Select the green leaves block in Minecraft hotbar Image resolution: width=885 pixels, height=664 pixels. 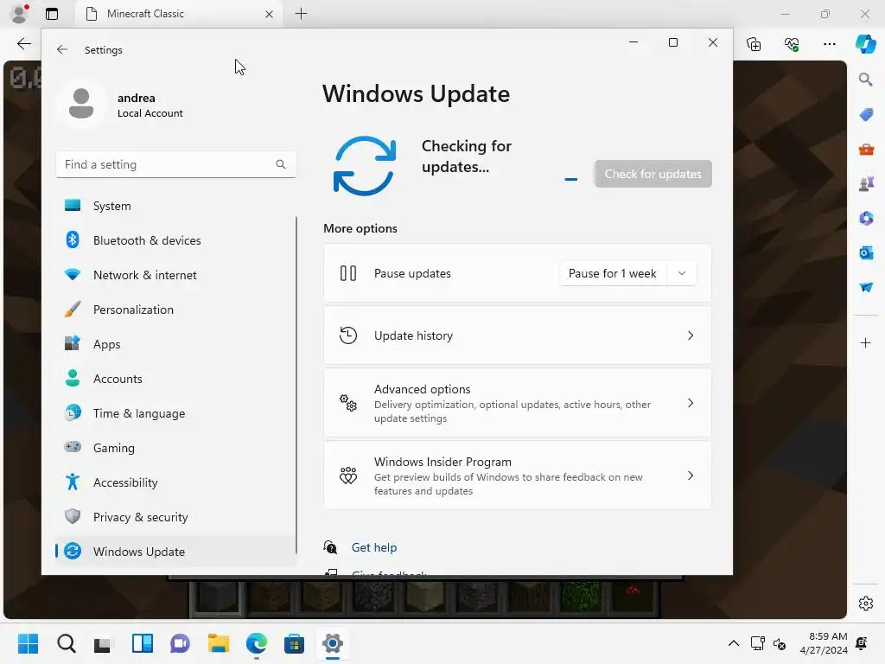[581, 597]
